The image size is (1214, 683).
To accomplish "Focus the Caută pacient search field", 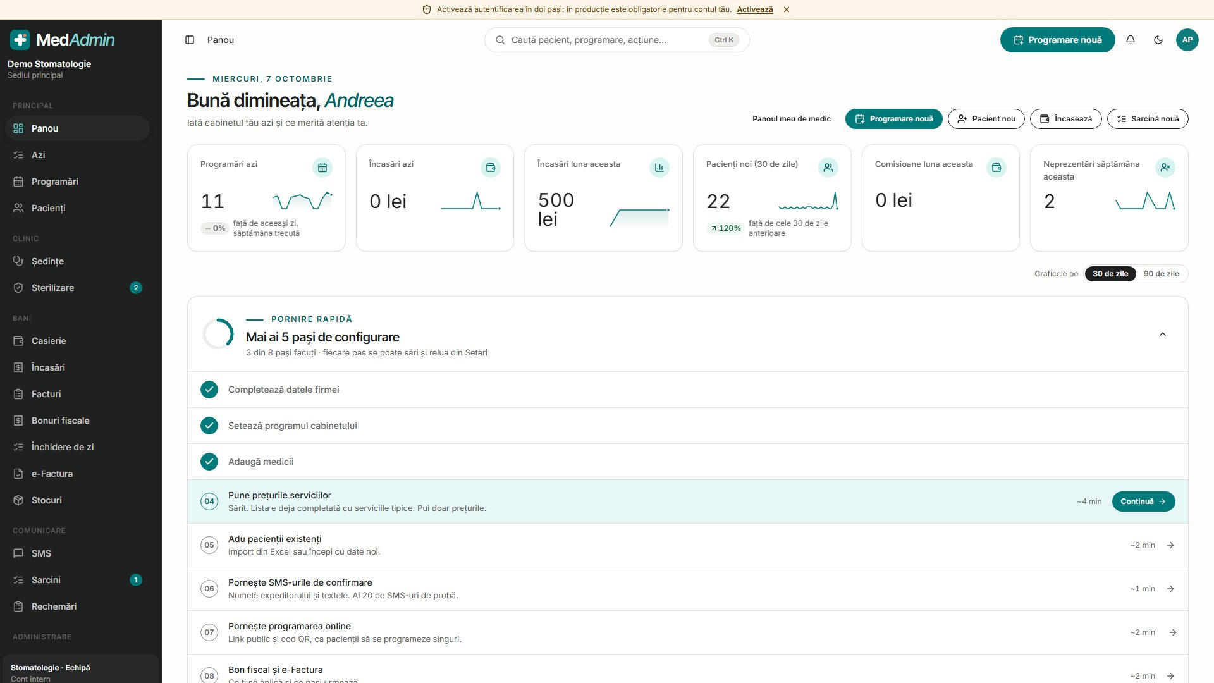I will click(616, 40).
